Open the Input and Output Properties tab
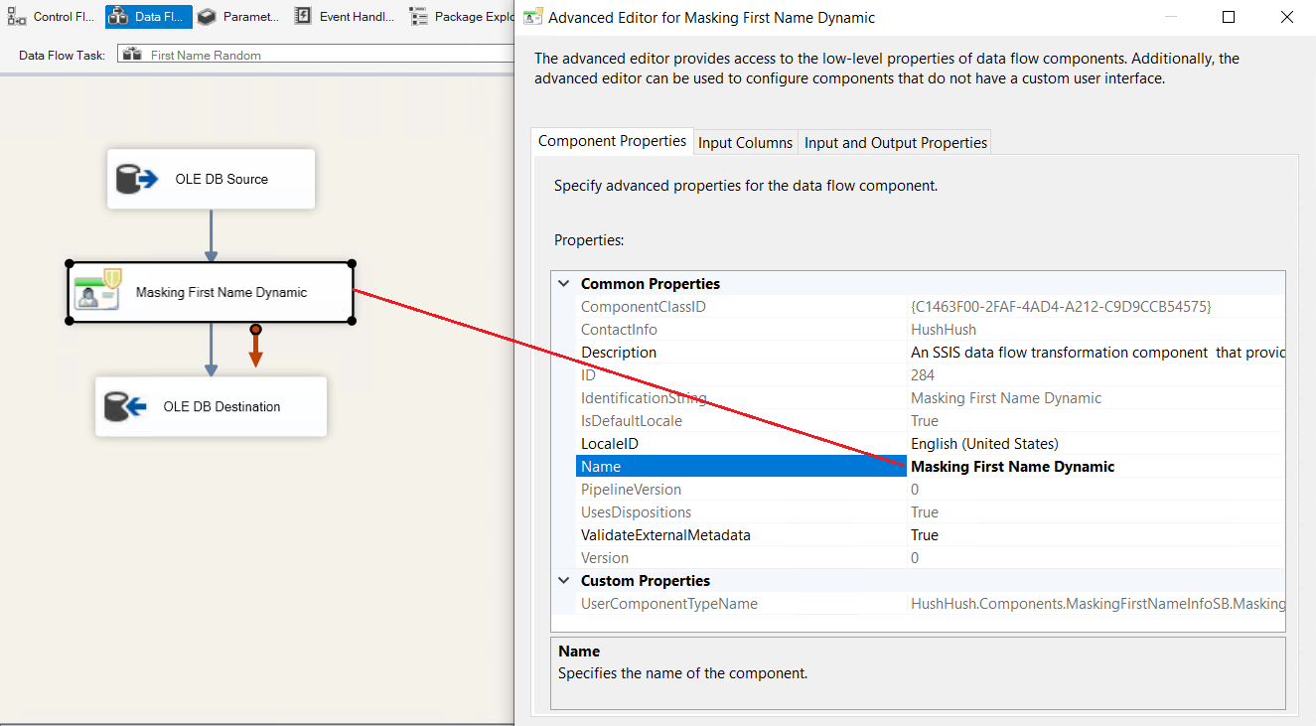The width and height of the screenshot is (1316, 726). point(895,143)
